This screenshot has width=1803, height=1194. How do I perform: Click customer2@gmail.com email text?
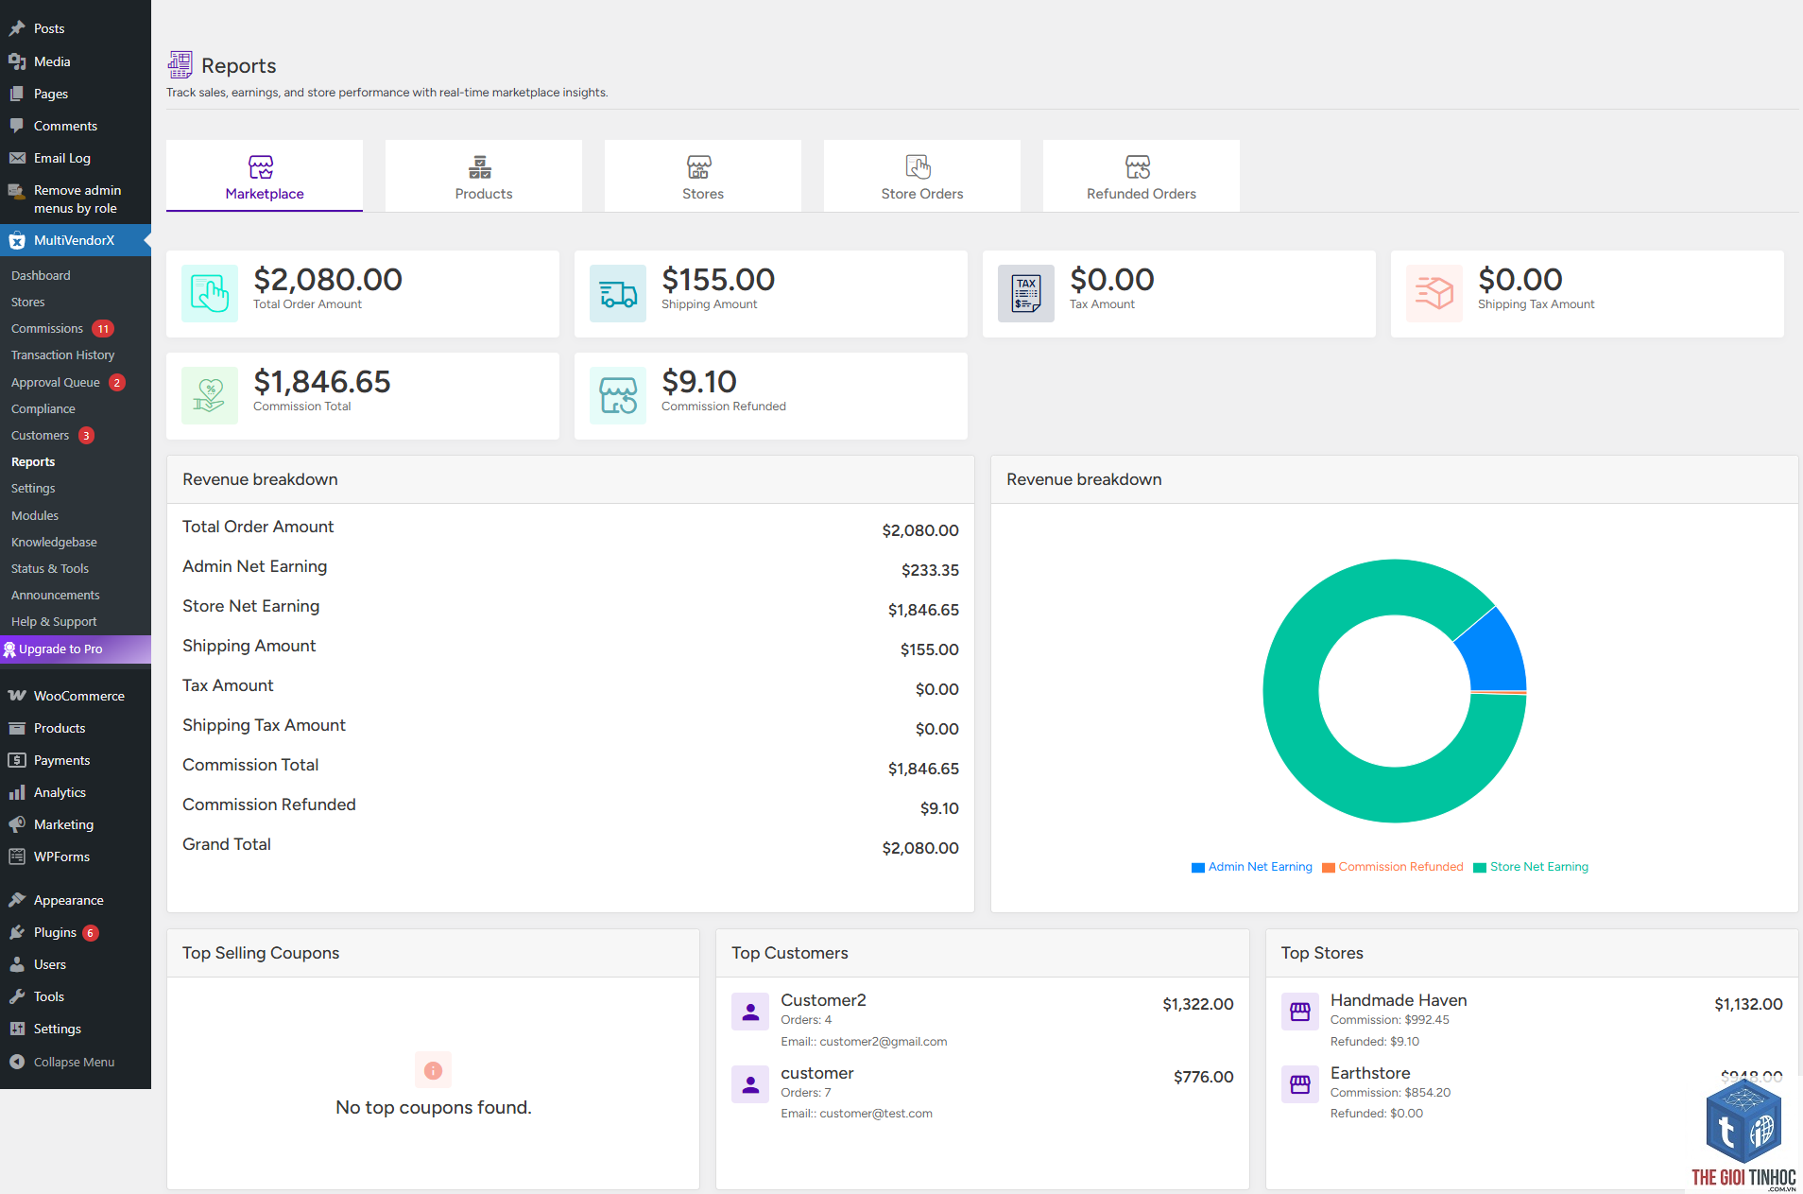[884, 1042]
